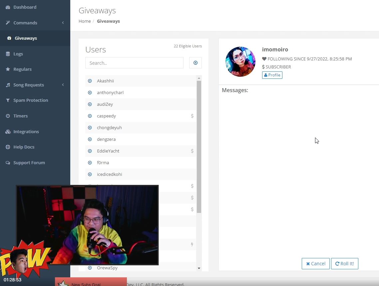Click the users list scrollbar down arrow
Image resolution: width=379 pixels, height=286 pixels.
[x=199, y=268]
